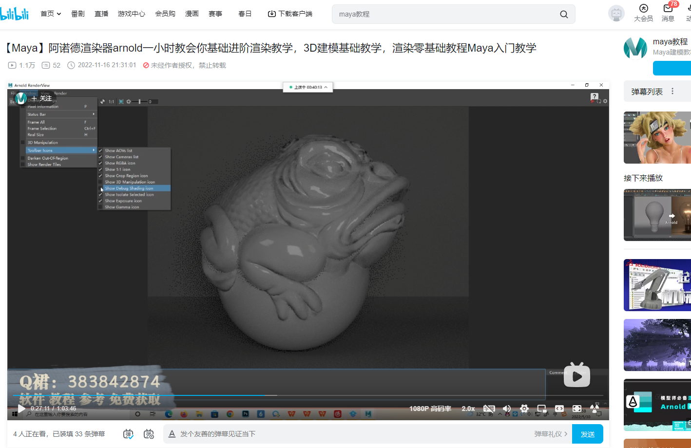Click the play button in video player
The height and width of the screenshot is (448, 691).
[x=21, y=408]
